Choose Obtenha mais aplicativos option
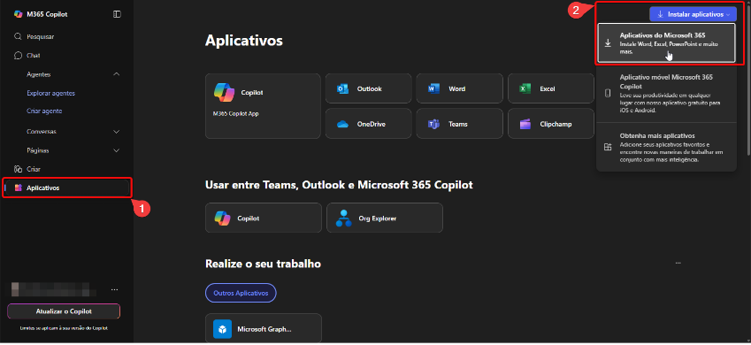This screenshot has height=345, width=751. [x=666, y=147]
